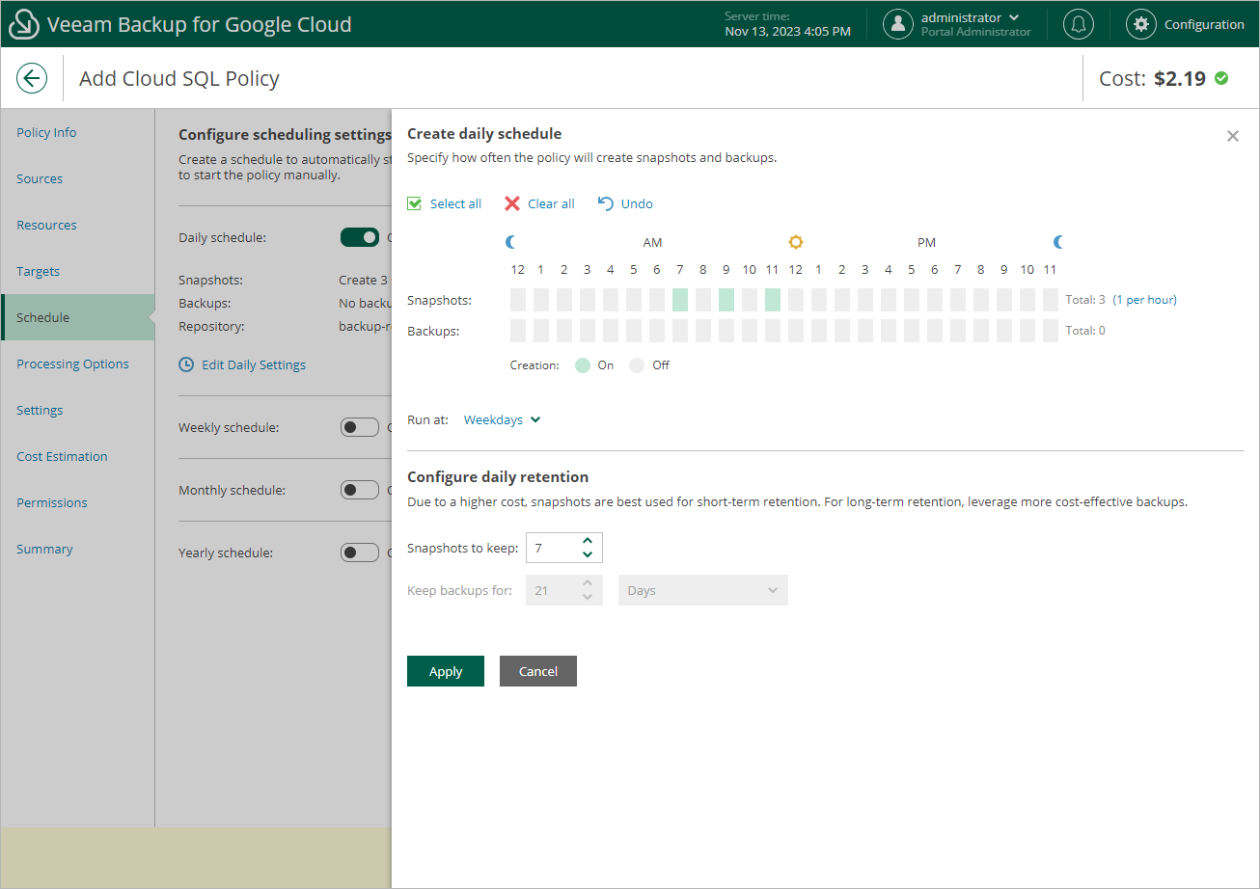Click the server time Nov 13, 2023 4:05 PM
Screen dimensions: 1260x889
(x=787, y=32)
